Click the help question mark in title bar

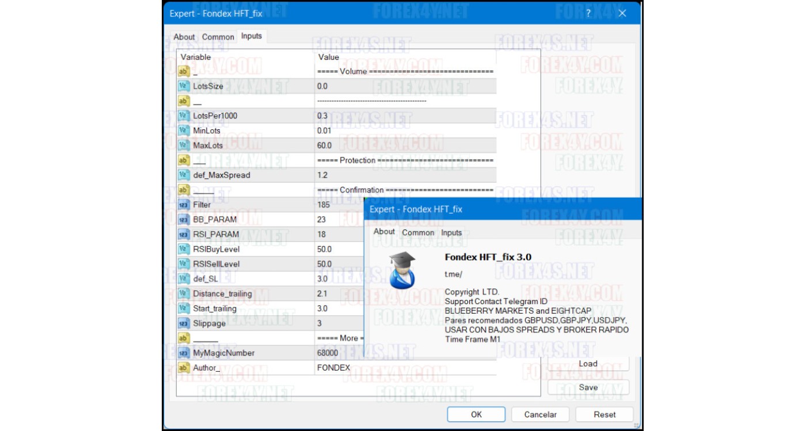point(588,13)
